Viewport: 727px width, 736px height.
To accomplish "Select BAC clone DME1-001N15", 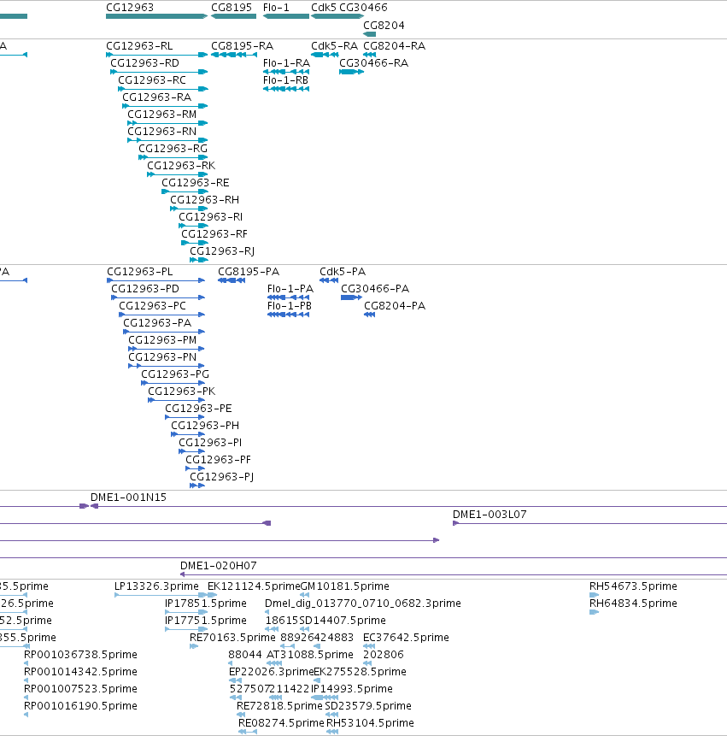I will (x=128, y=498).
